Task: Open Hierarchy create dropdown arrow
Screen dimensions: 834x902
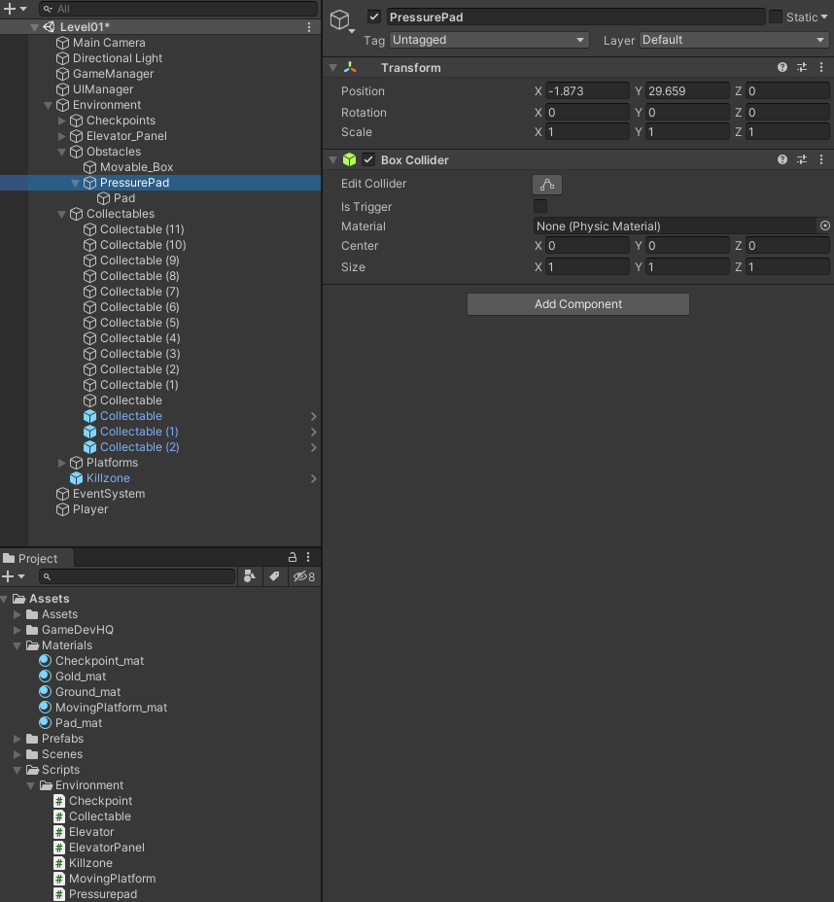Action: [23, 9]
